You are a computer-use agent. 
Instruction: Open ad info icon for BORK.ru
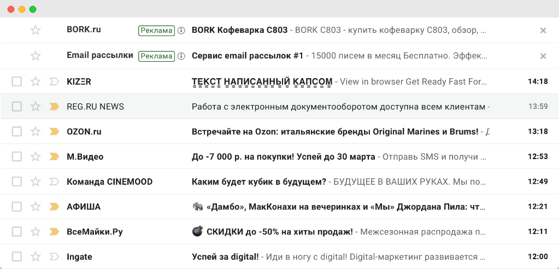(x=181, y=30)
